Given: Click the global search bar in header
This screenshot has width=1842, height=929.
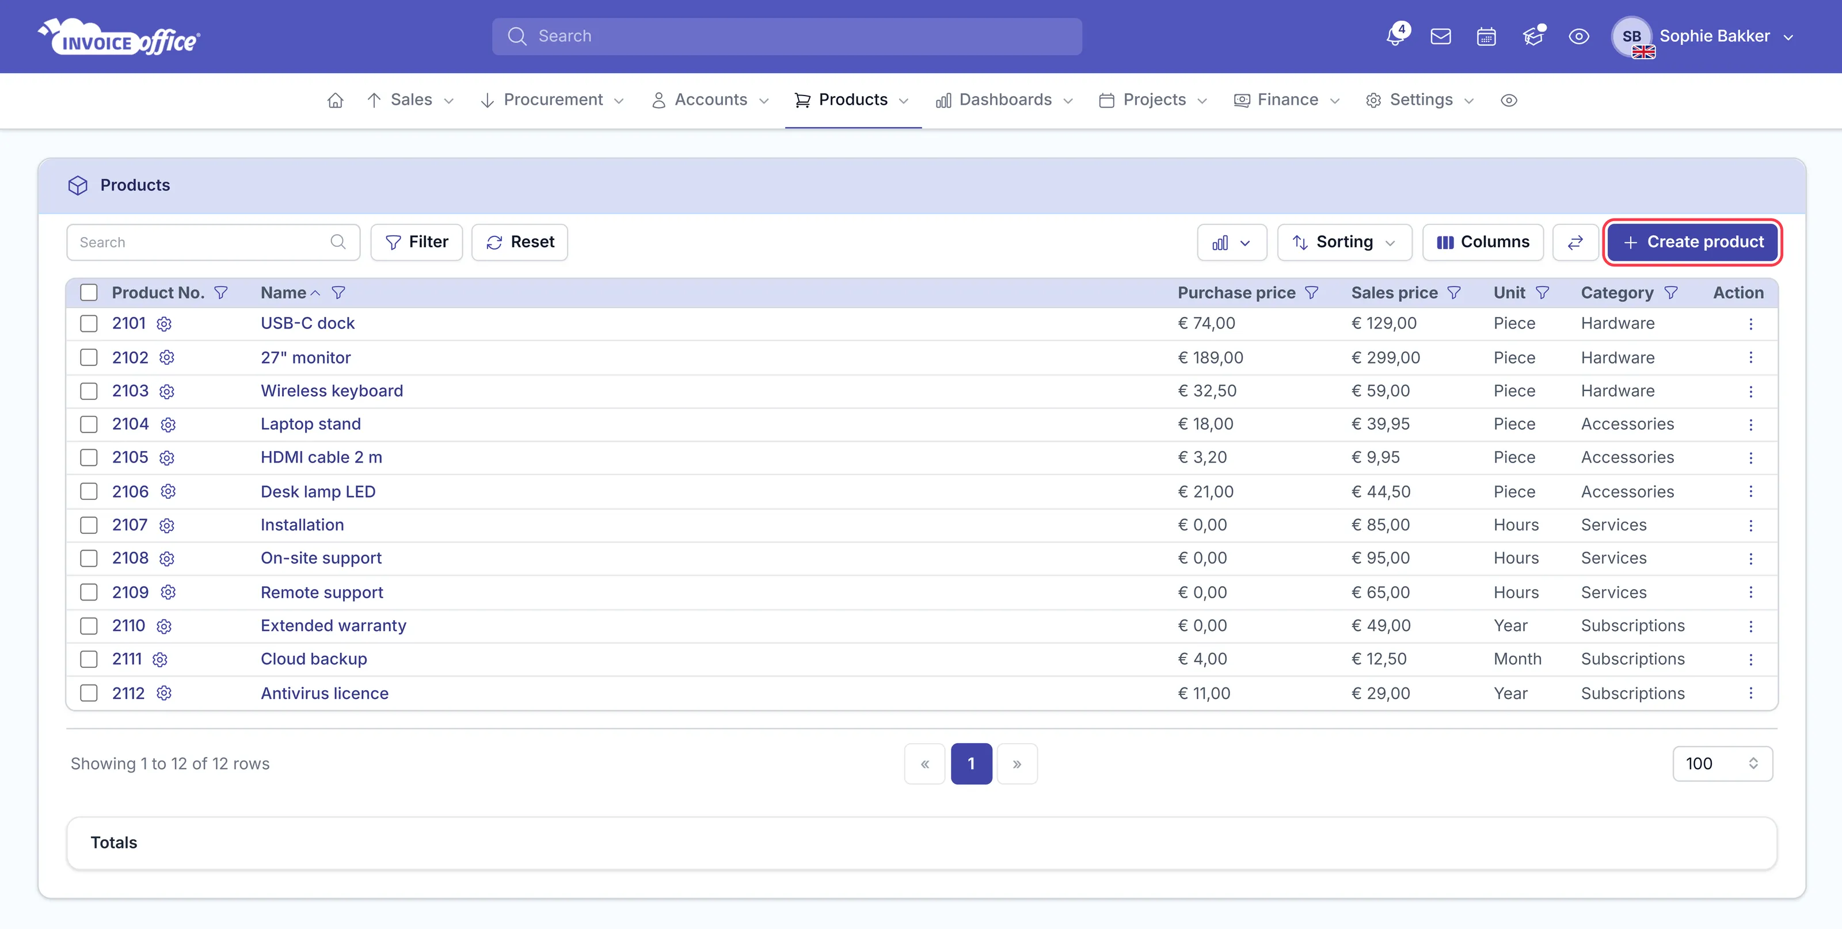Looking at the screenshot, I should click(786, 36).
